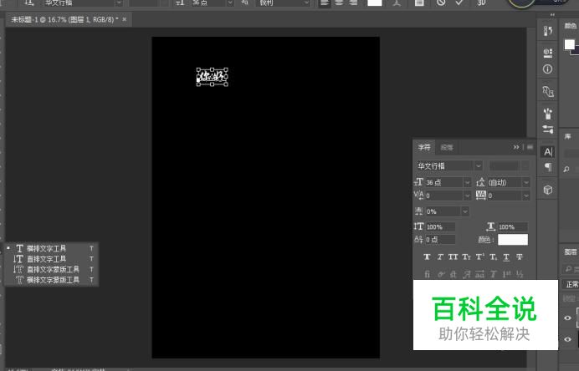Viewport: 579px width, 371px height.
Task: Toggle Standard Ligatures OpenType icon
Action: click(x=427, y=274)
